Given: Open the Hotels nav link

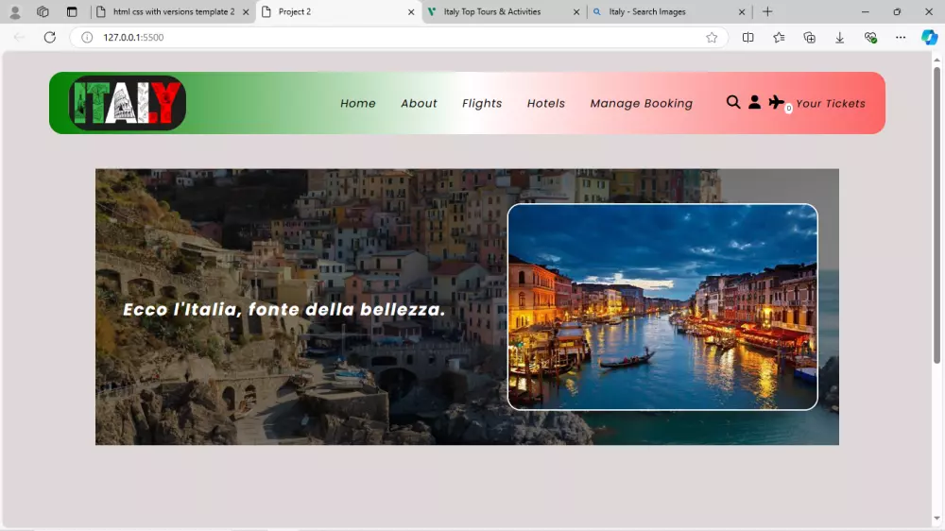Looking at the screenshot, I should point(546,103).
